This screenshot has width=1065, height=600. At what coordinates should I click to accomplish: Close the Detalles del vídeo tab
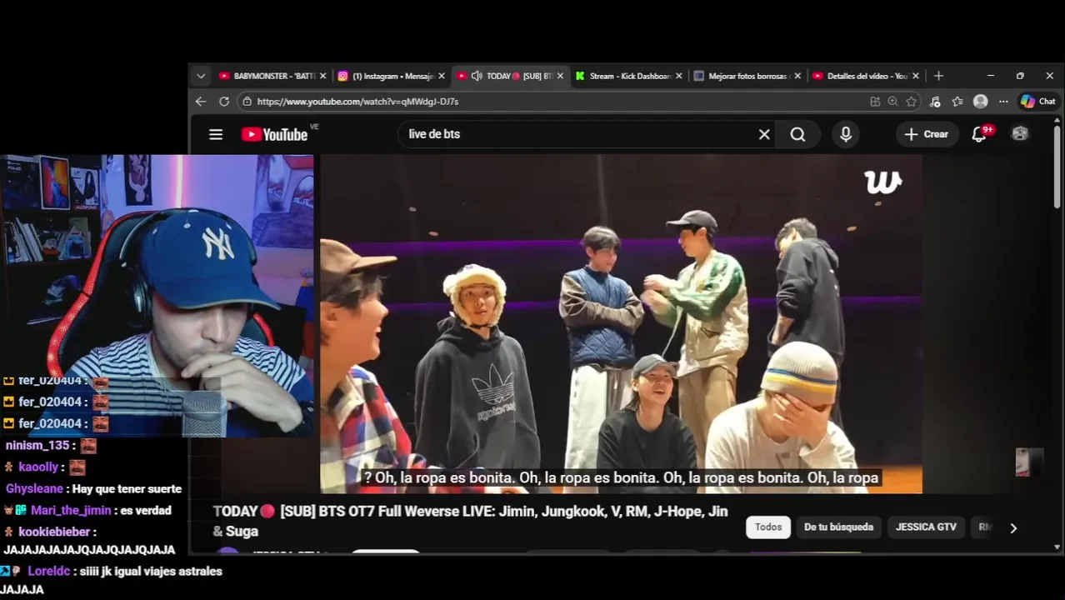[916, 76]
